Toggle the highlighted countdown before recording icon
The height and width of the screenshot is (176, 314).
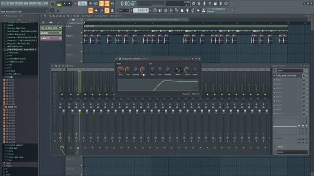coord(102,3)
